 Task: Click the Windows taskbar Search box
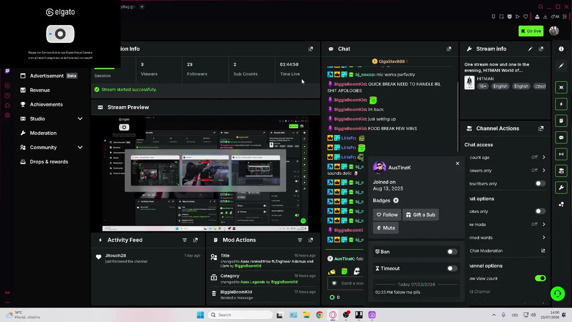(240, 315)
